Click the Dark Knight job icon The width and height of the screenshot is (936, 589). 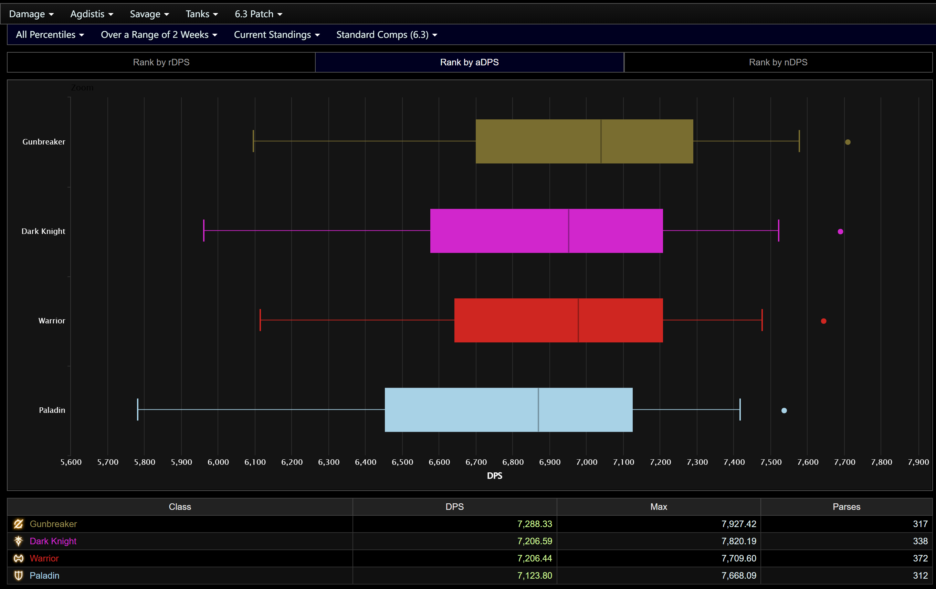coord(18,541)
